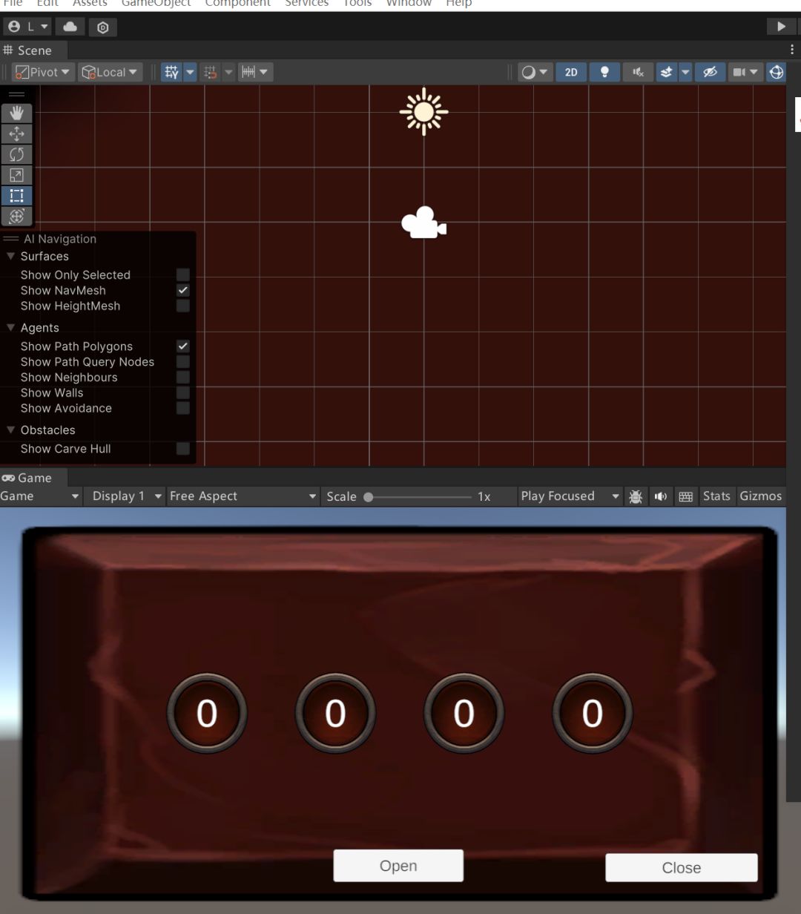Image resolution: width=801 pixels, height=914 pixels.
Task: Uncheck Show Path Polygons checkbox
Action: pyautogui.click(x=183, y=346)
